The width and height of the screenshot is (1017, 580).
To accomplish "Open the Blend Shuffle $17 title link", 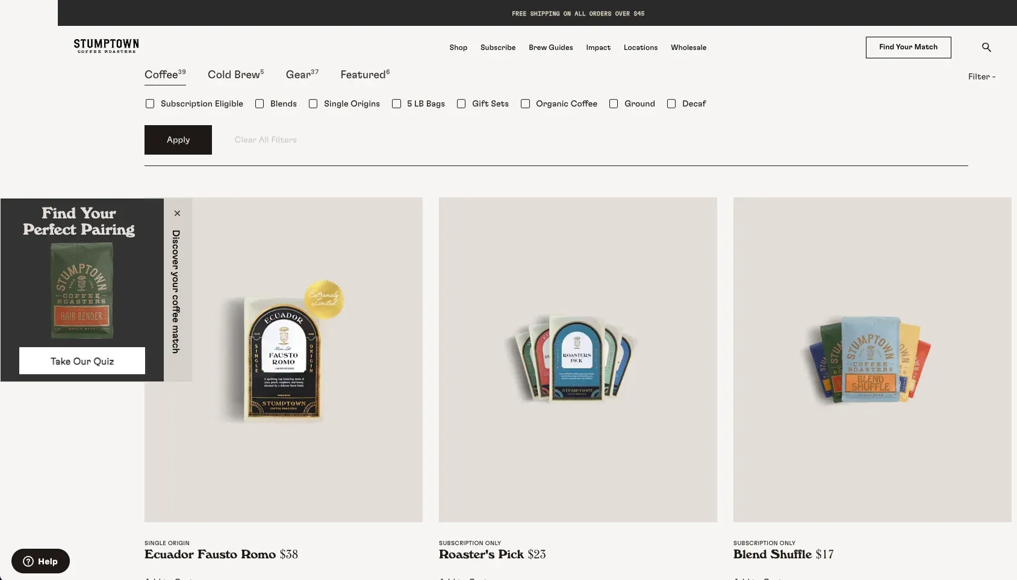I will (x=783, y=554).
